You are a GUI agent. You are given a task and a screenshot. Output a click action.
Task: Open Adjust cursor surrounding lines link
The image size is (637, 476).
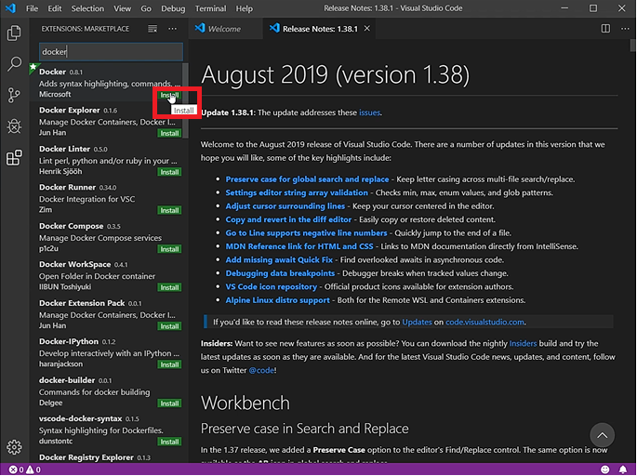coord(285,205)
